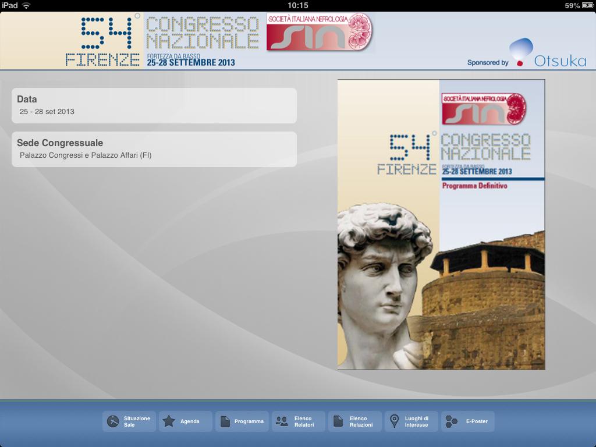The height and width of the screenshot is (447, 596).
Task: Open the Agenda tab
Action: coord(186,421)
